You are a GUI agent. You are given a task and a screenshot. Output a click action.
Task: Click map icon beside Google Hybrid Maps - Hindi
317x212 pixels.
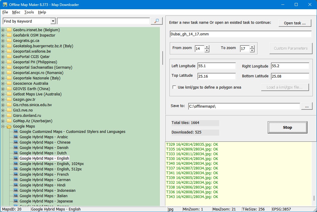16,185
